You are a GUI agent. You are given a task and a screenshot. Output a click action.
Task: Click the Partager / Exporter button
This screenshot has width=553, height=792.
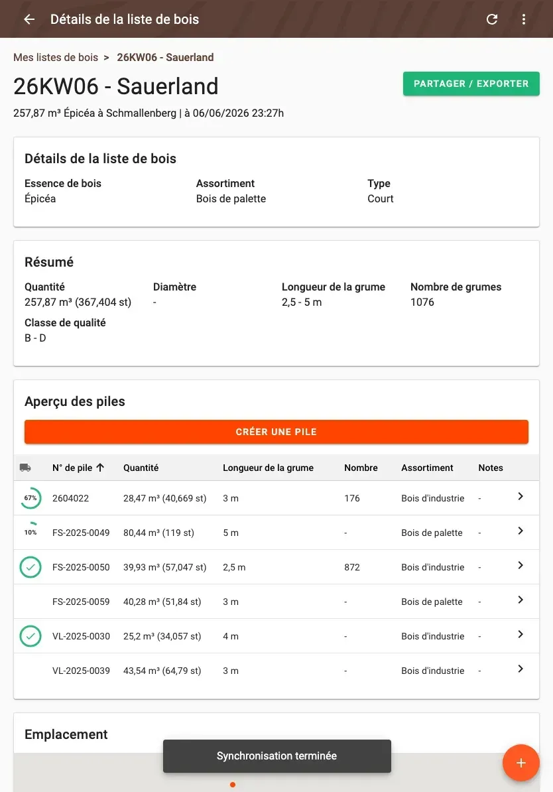[x=471, y=84]
